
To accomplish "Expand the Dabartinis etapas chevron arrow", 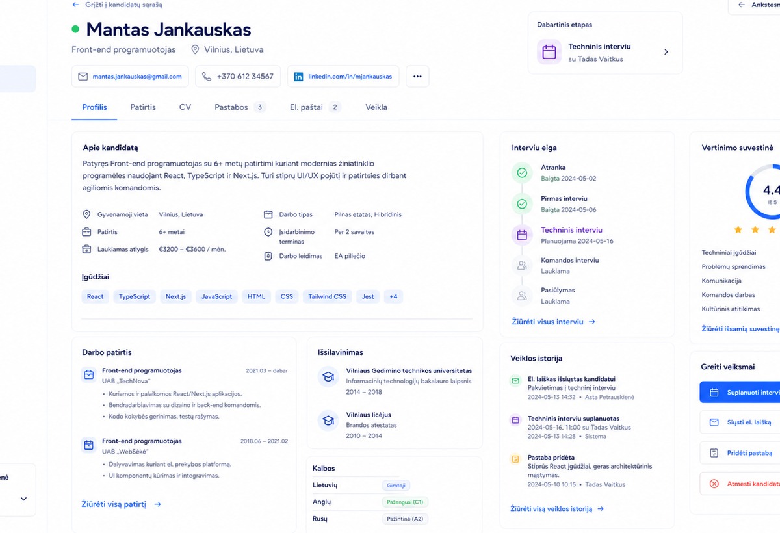I will click(x=666, y=52).
